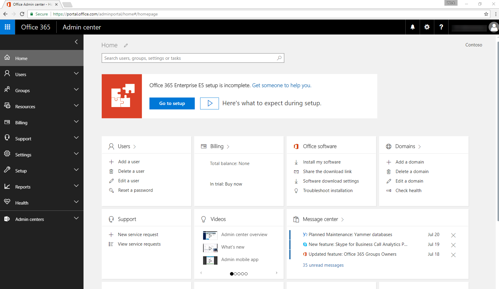
Task: Expand the Reports chevron in sidebar
Action: point(76,186)
